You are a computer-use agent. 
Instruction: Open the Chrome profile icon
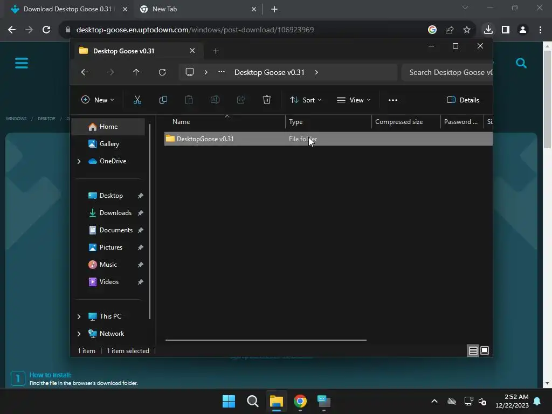pos(523,30)
